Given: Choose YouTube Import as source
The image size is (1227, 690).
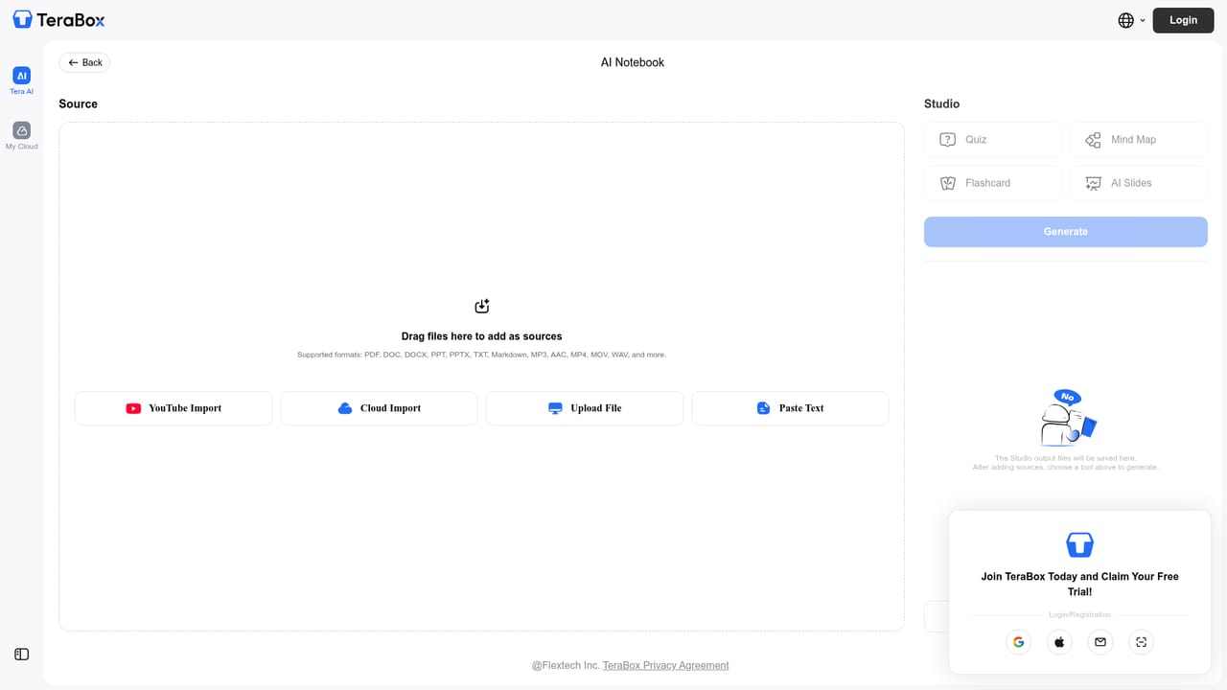Looking at the screenshot, I should coord(174,408).
